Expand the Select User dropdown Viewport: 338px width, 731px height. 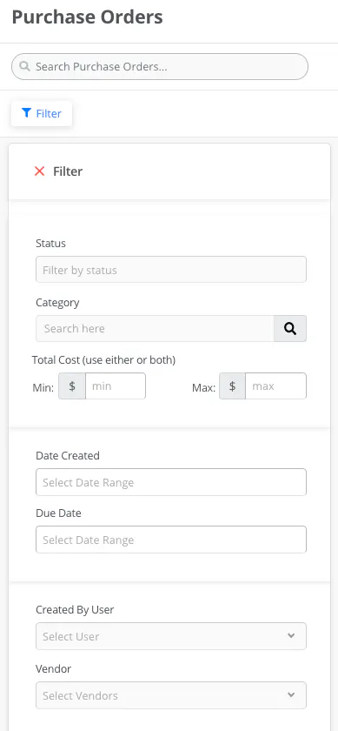click(x=171, y=636)
